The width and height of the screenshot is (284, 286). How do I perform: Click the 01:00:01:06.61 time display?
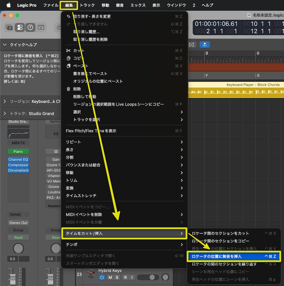[x=216, y=24]
